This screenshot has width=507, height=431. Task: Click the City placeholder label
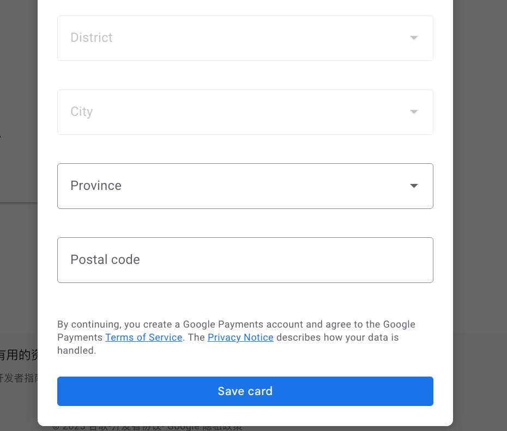click(x=81, y=112)
